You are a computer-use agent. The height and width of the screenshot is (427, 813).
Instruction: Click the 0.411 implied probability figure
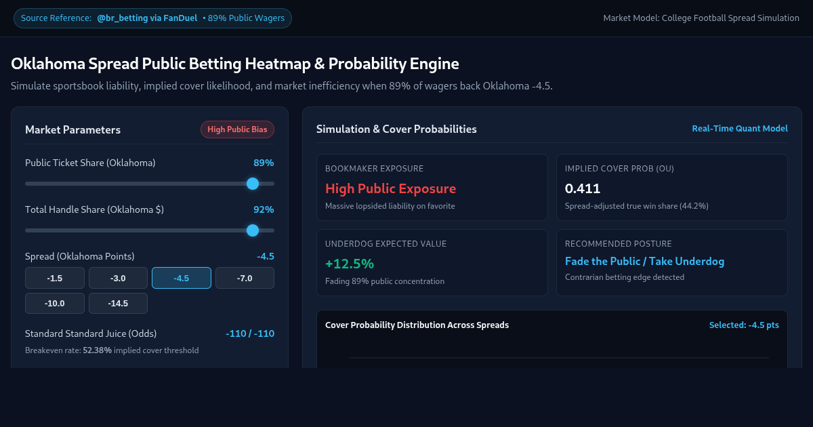point(583,188)
